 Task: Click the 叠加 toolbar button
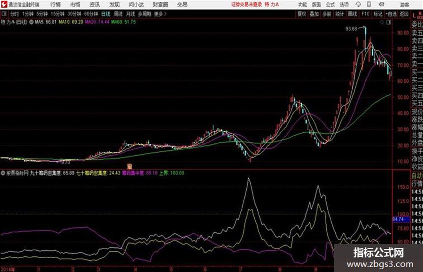click(x=314, y=14)
